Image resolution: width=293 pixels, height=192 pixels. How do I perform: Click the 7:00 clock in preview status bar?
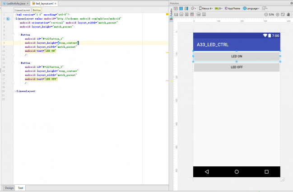click(275, 36)
